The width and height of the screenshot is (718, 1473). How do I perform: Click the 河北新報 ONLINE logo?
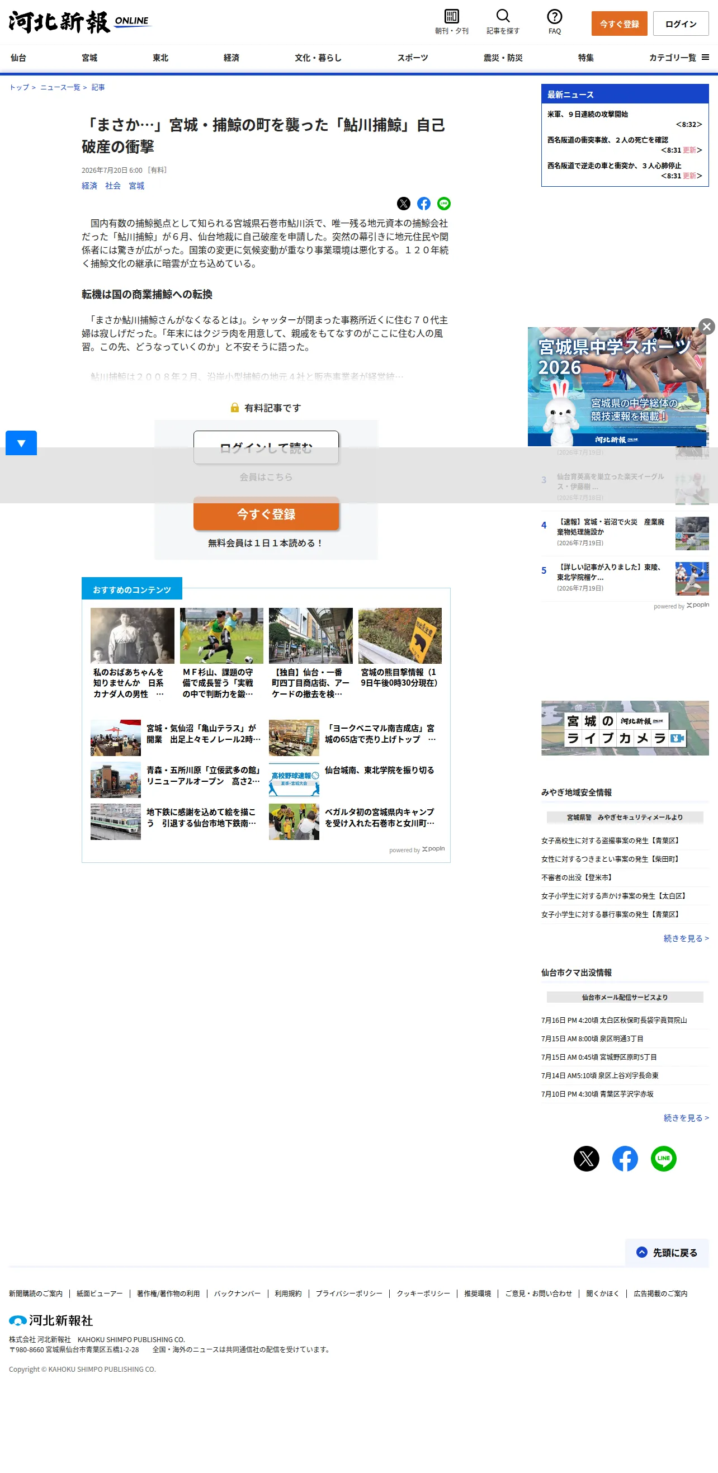click(80, 22)
